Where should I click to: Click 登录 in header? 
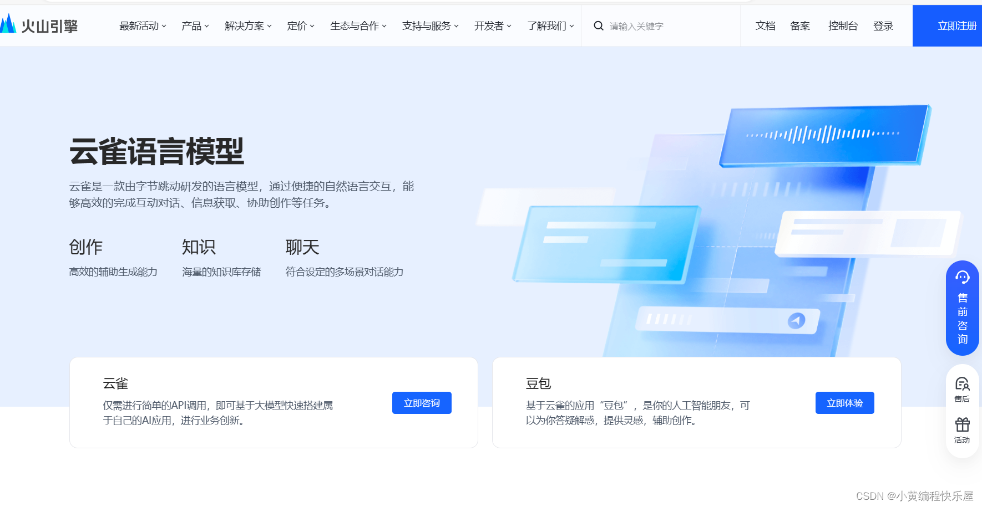coord(883,26)
